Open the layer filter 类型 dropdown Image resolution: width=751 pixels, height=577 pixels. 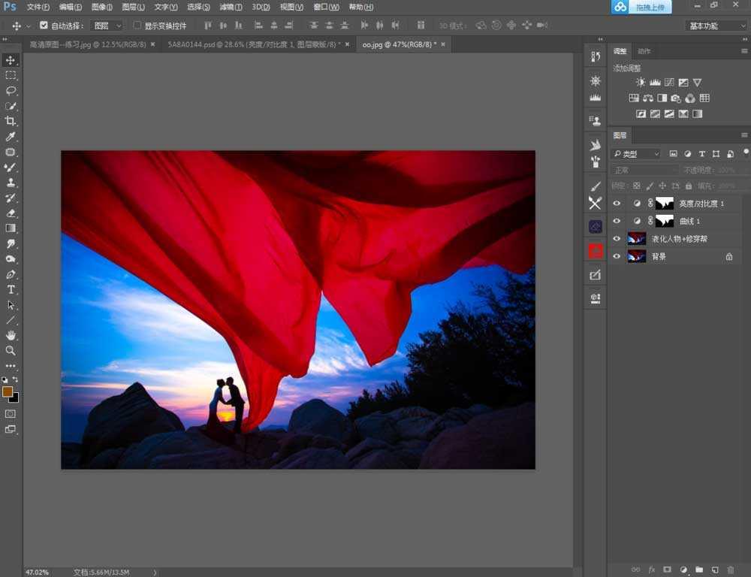click(635, 153)
